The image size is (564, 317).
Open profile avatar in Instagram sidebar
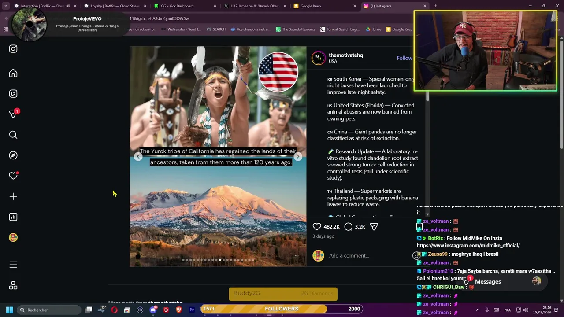(x=13, y=238)
